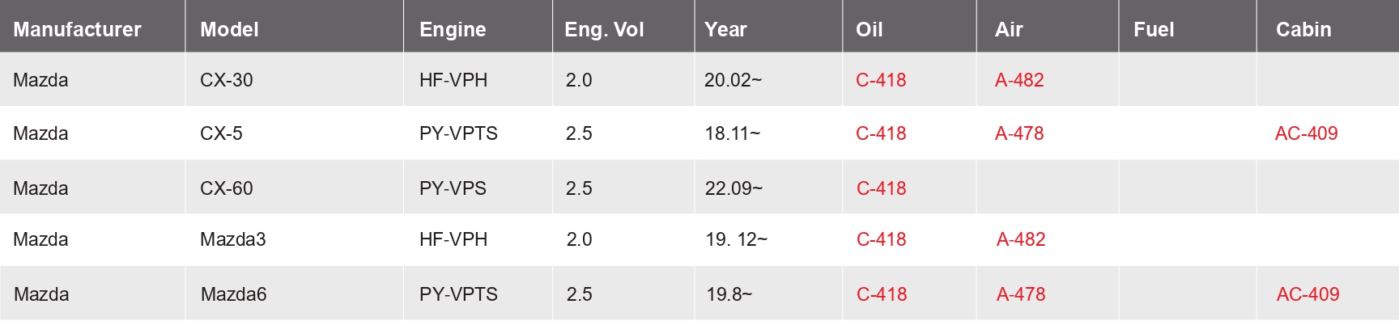This screenshot has width=1399, height=321.
Task: Open the C-418 oil filter link for CX-30
Action: (881, 80)
